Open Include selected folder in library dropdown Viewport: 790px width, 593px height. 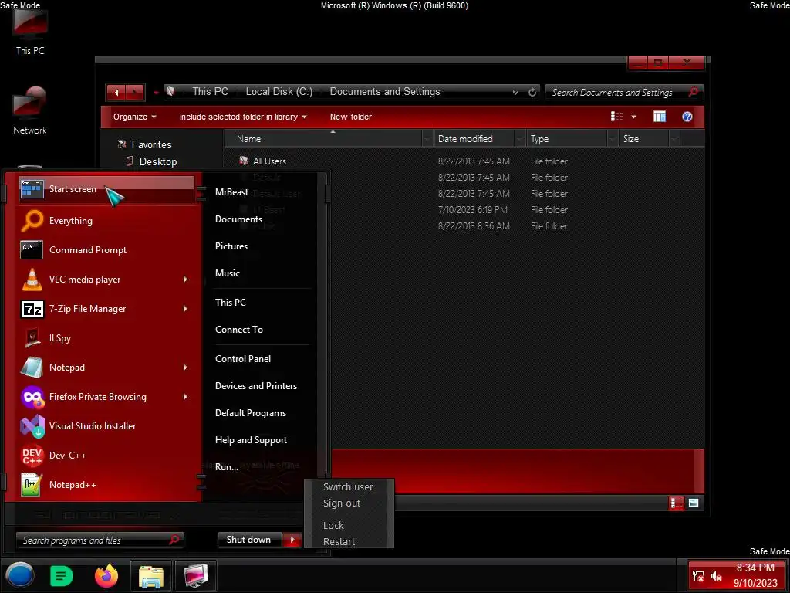pyautogui.click(x=243, y=117)
